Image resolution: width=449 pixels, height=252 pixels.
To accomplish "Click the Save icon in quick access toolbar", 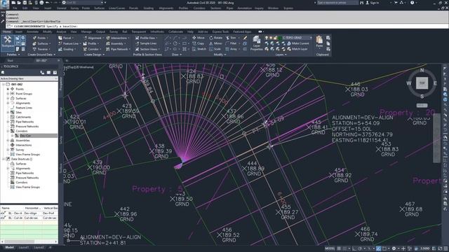I will [25, 3].
